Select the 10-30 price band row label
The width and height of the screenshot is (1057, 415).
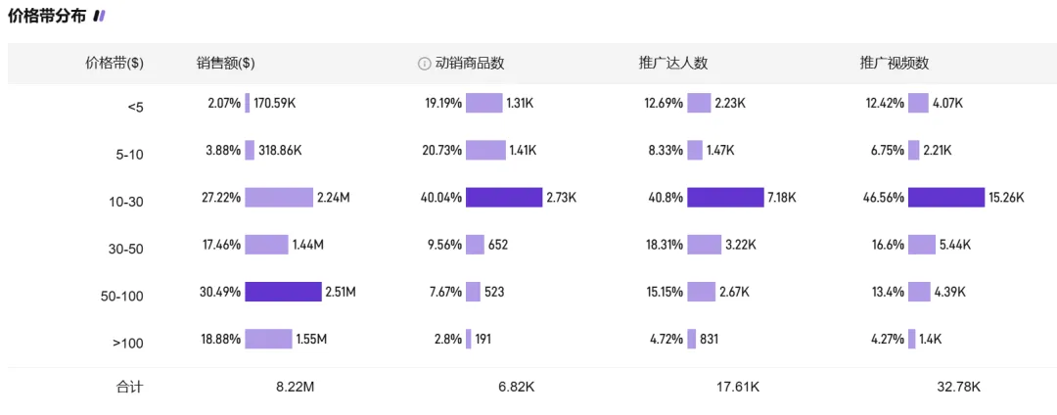point(126,202)
